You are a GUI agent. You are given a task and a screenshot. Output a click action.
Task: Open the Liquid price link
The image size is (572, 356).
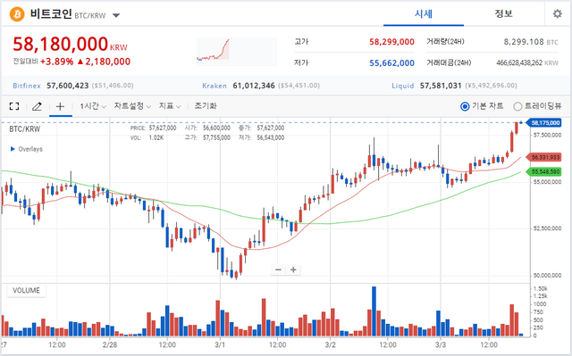point(403,86)
